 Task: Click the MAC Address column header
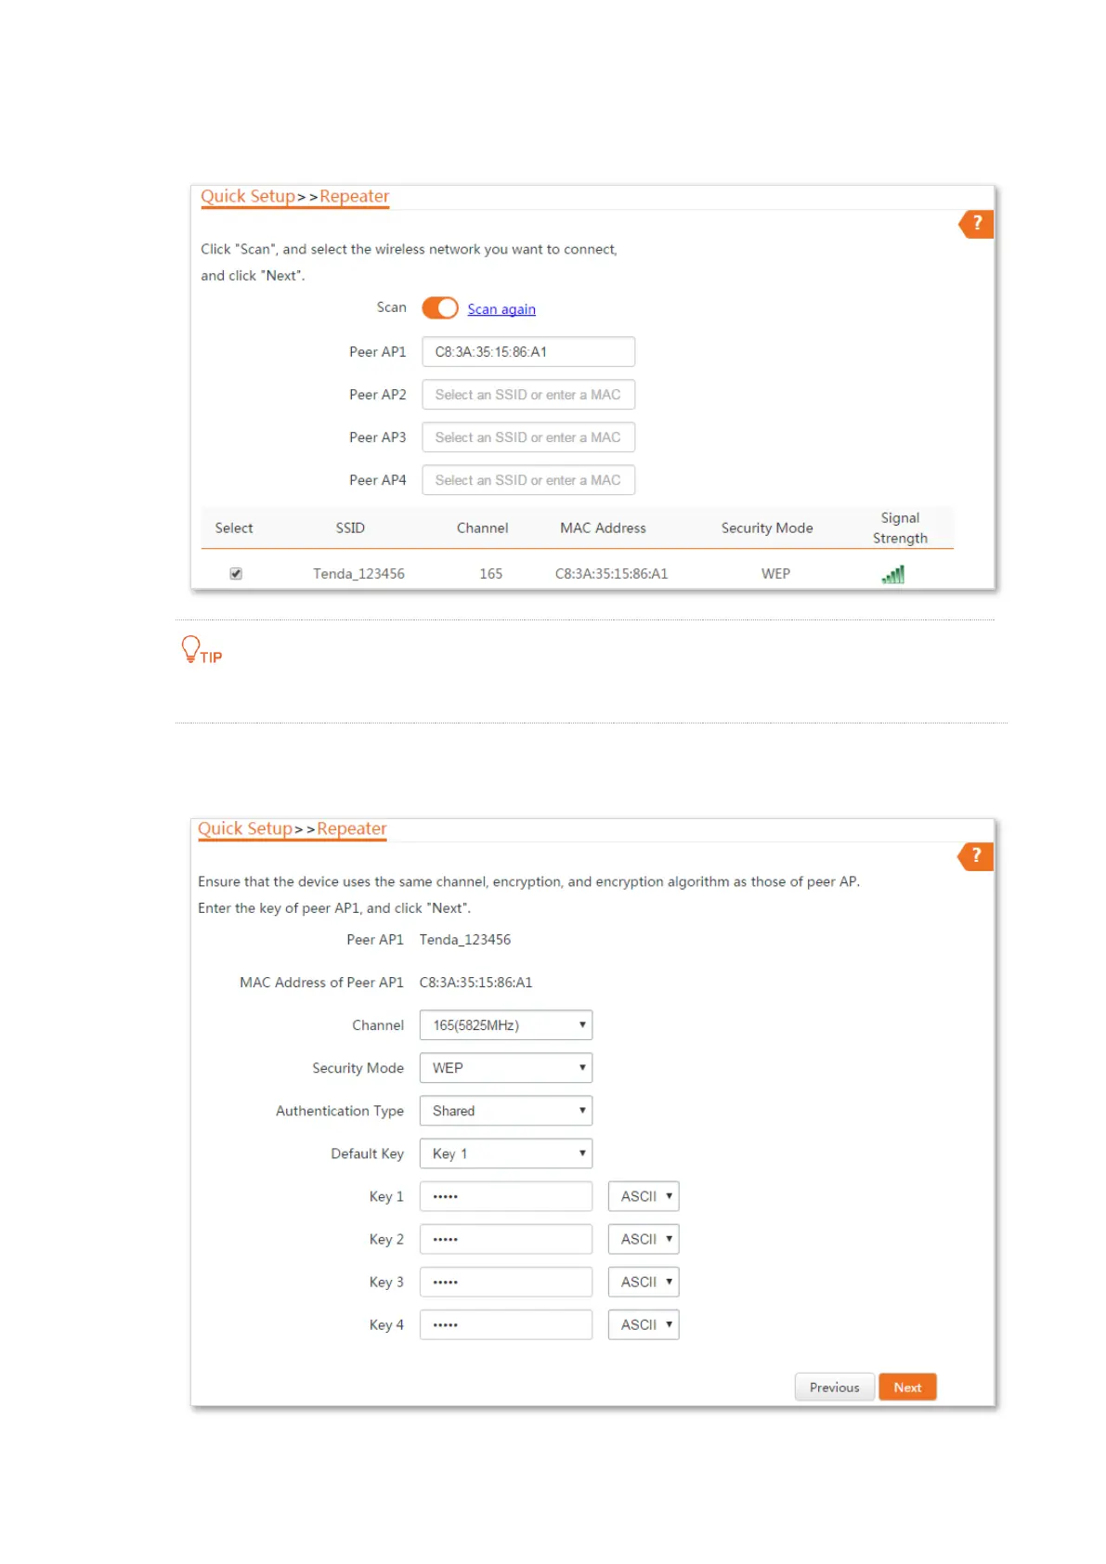coord(603,528)
